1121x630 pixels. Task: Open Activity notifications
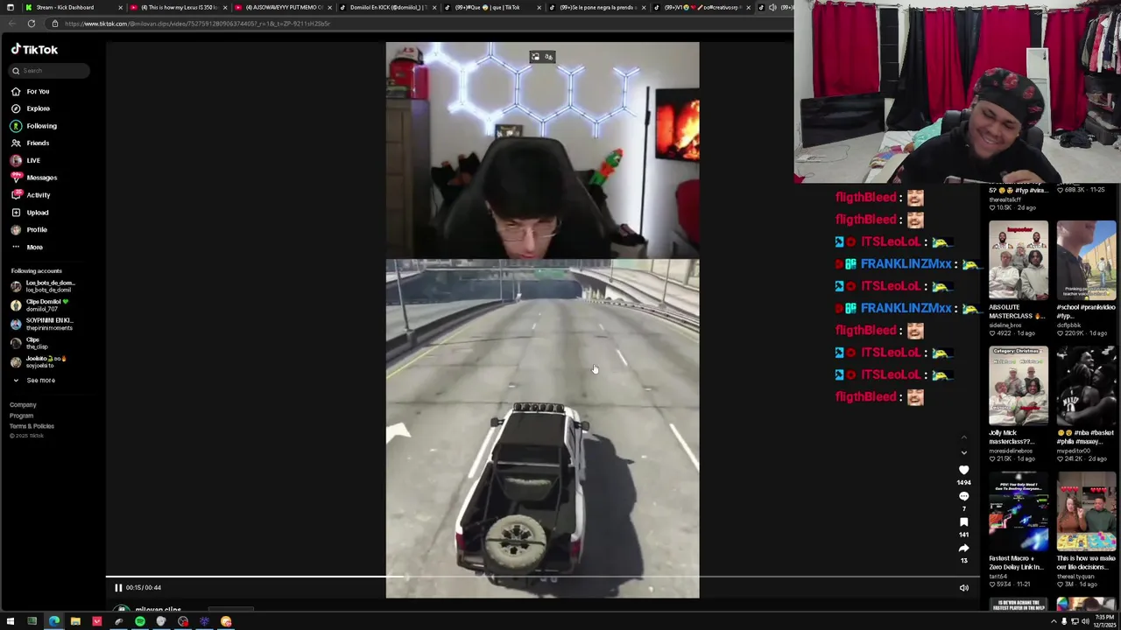pos(31,195)
